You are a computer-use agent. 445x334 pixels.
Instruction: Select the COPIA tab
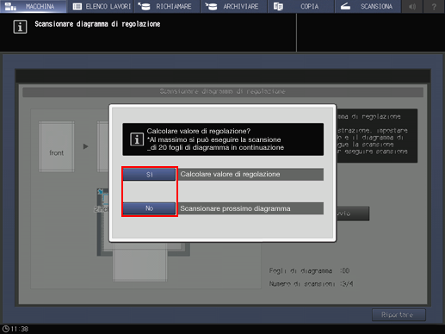[x=301, y=6]
